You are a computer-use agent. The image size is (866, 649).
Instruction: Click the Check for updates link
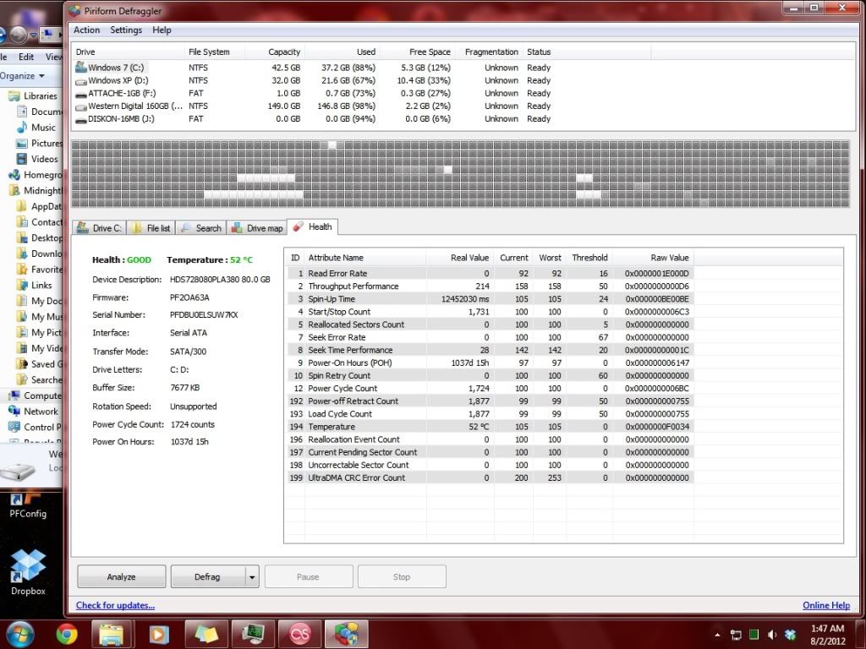(x=115, y=605)
